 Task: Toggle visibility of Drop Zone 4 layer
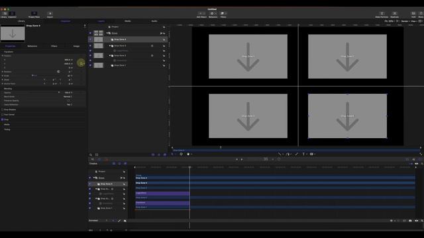[90, 40]
